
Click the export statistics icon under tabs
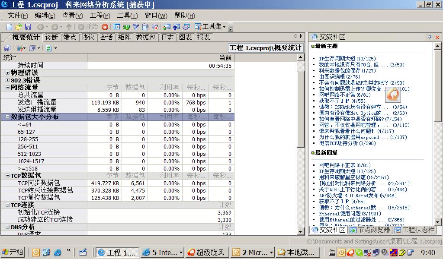coord(7,48)
